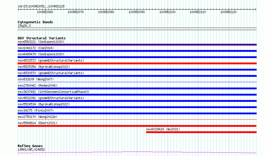The image size is (265, 156).
Task: Click the blue bar under nsv4532281
Action: (137, 101)
